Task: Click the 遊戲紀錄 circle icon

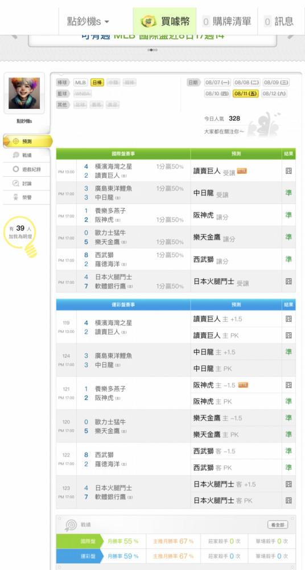Action: coord(15,169)
